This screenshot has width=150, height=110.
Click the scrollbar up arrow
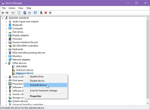(x=148, y=18)
